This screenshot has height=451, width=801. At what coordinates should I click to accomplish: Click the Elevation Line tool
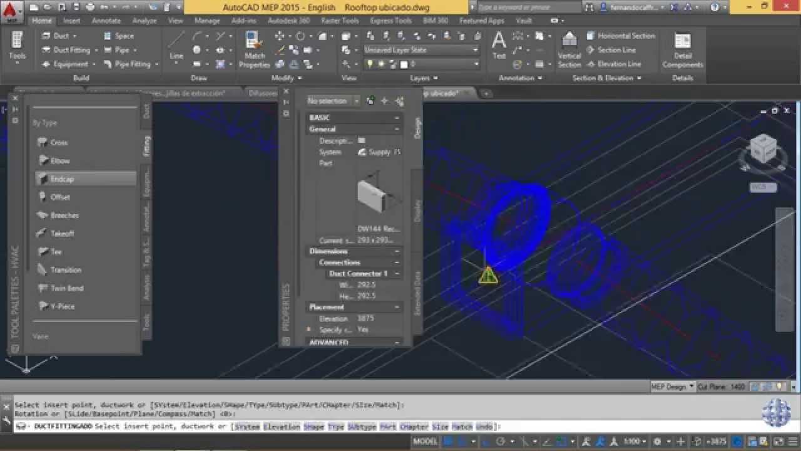coord(613,64)
